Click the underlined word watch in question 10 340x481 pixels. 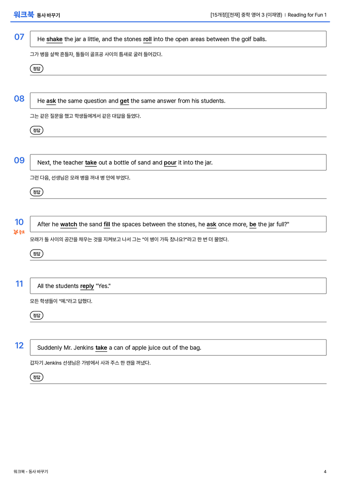pyautogui.click(x=69, y=224)
